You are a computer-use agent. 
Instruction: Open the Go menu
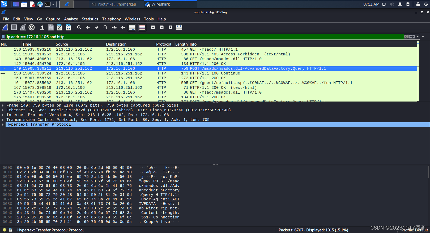point(39,19)
